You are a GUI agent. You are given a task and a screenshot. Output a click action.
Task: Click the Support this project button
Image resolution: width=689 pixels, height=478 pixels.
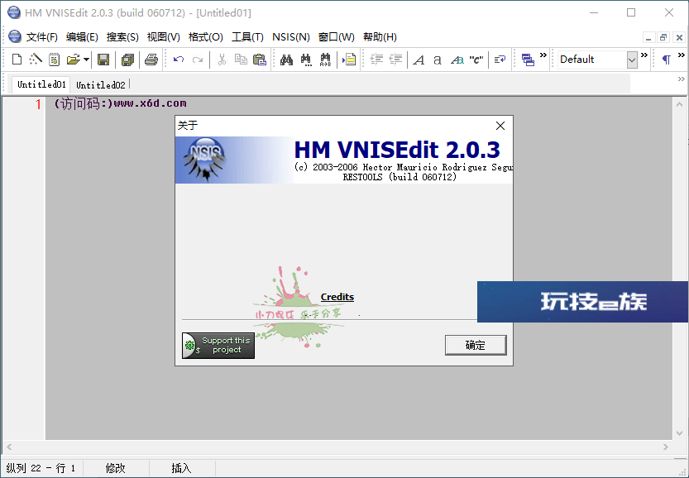pyautogui.click(x=218, y=346)
